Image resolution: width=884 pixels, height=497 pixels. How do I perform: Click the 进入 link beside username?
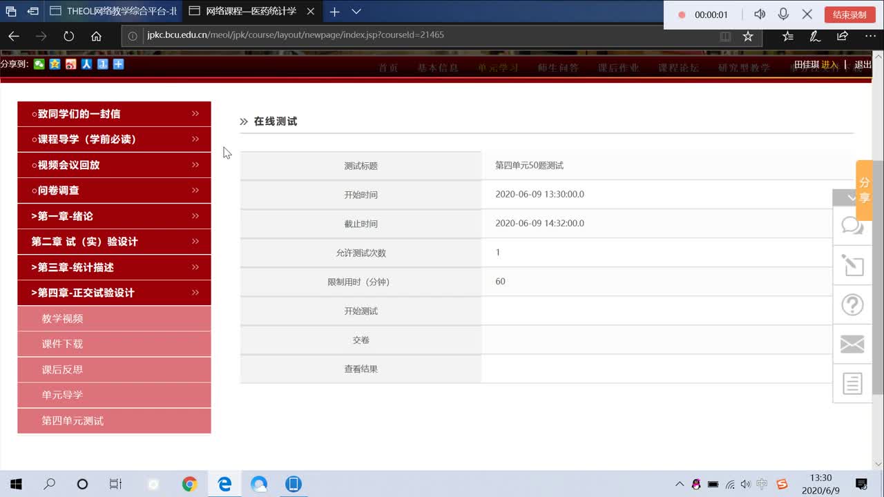pos(829,65)
